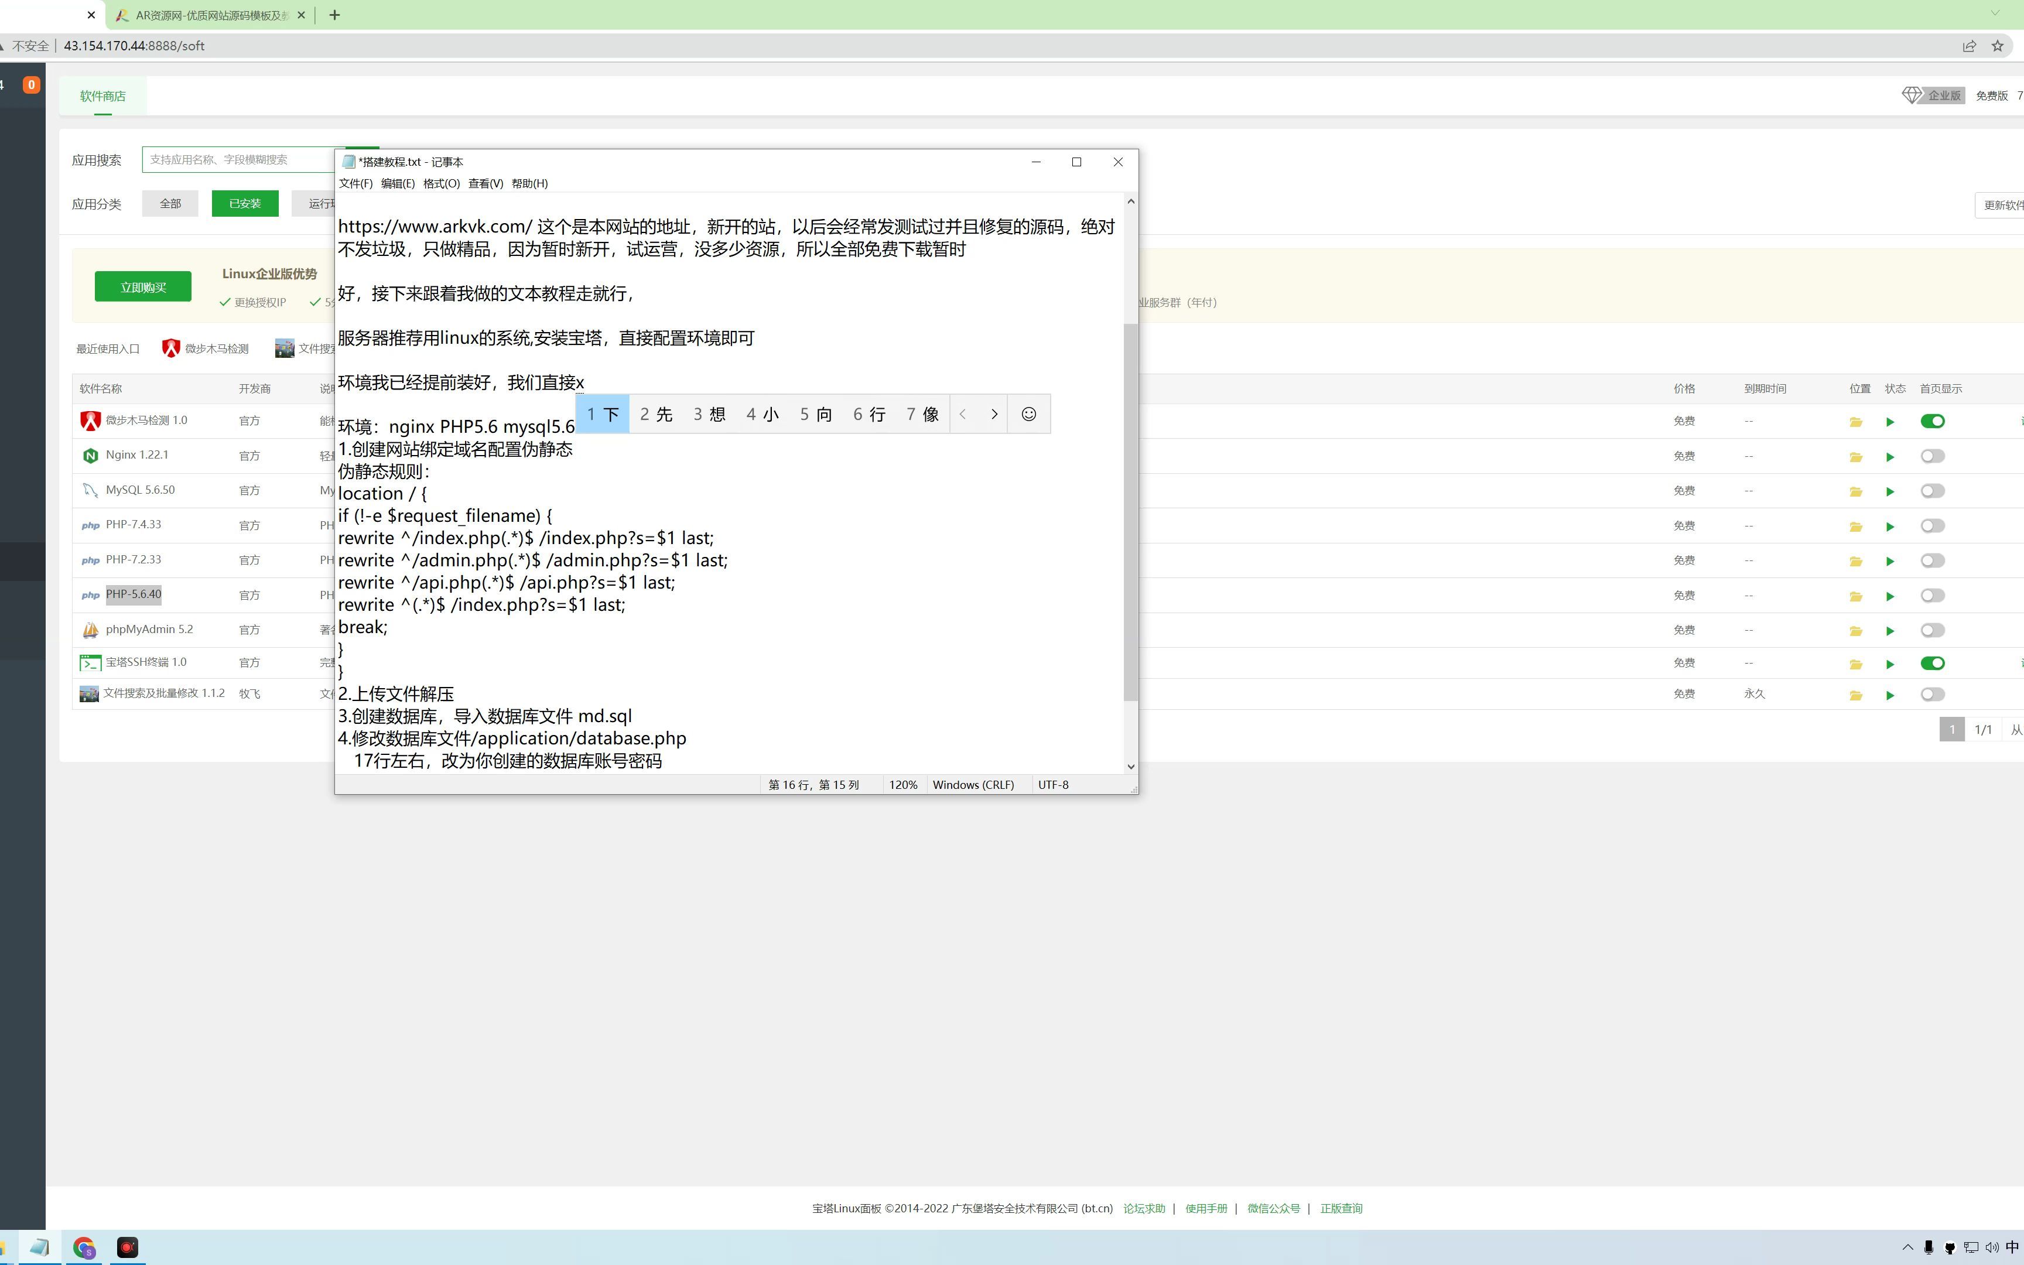Open 正版查询 footer link

tap(1341, 1208)
